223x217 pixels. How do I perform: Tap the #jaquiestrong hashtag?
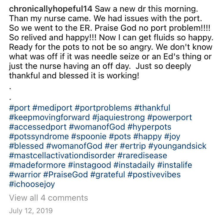click(118, 117)
